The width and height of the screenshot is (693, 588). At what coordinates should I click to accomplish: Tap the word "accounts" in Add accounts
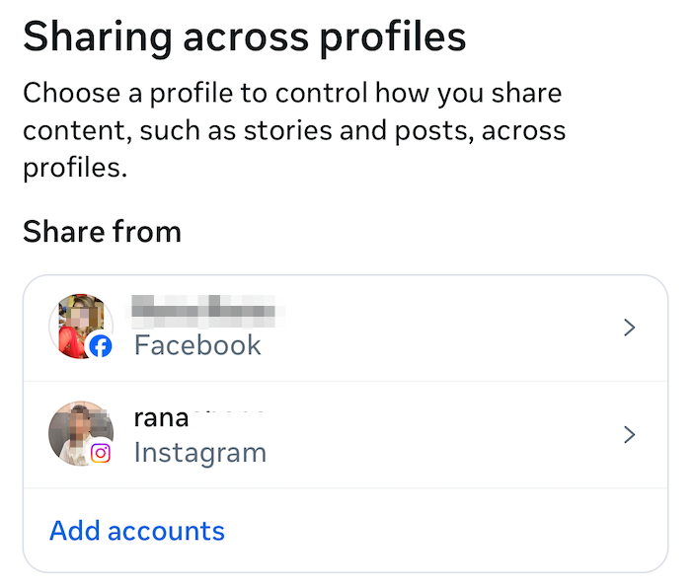(166, 531)
